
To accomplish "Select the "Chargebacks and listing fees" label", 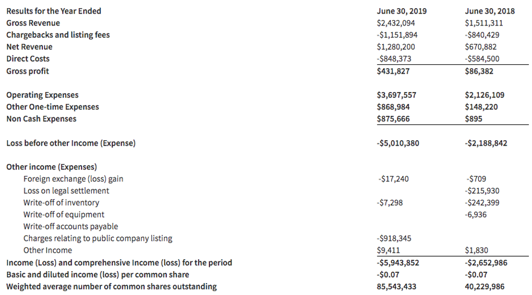I will (x=58, y=35).
